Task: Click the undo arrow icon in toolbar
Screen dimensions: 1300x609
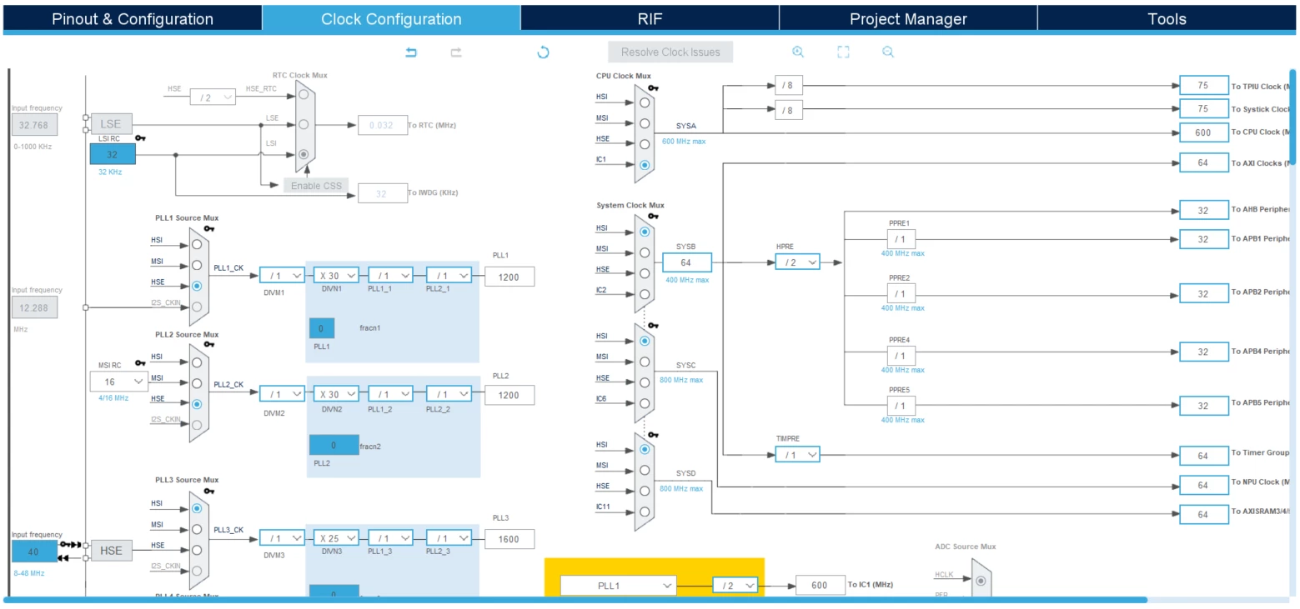Action: click(411, 52)
